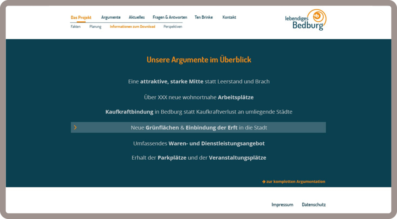This screenshot has width=397, height=219.
Task: Open the Planung submenu item
Action: coord(95,27)
